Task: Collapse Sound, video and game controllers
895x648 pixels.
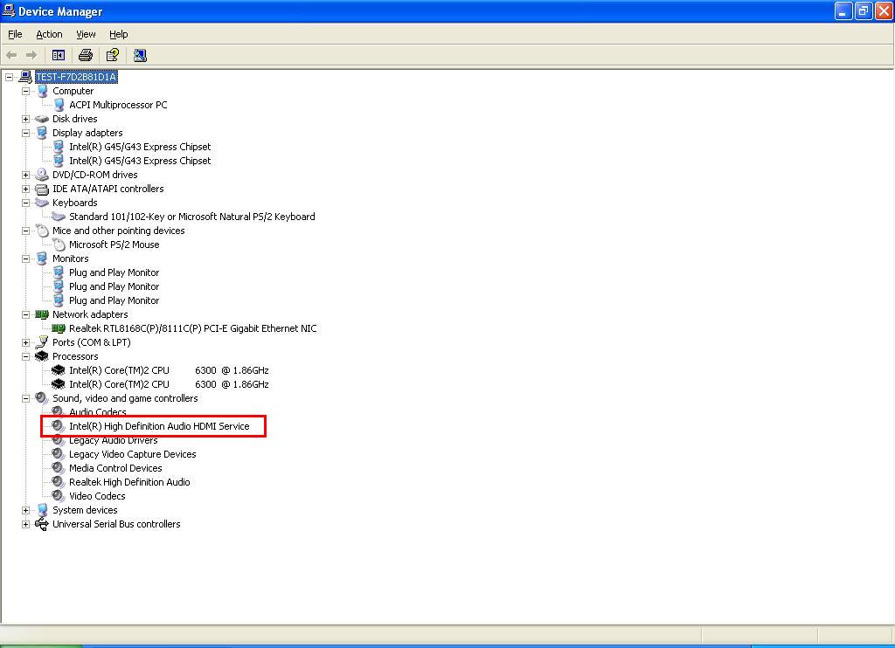Action: coord(25,399)
